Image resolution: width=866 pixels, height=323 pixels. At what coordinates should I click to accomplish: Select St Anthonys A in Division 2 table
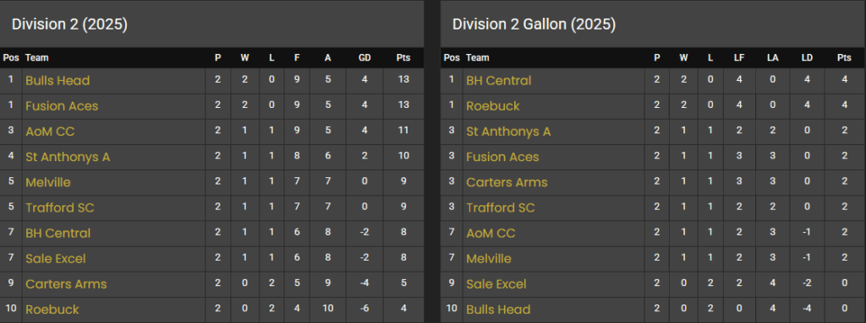point(68,157)
